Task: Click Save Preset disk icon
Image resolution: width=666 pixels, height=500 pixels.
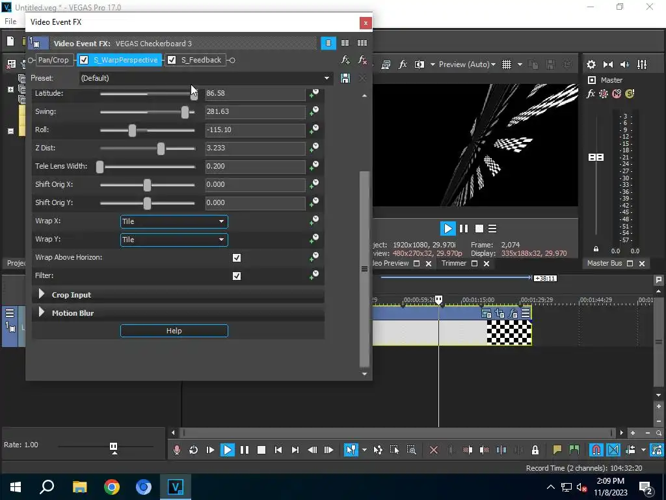Action: (345, 78)
